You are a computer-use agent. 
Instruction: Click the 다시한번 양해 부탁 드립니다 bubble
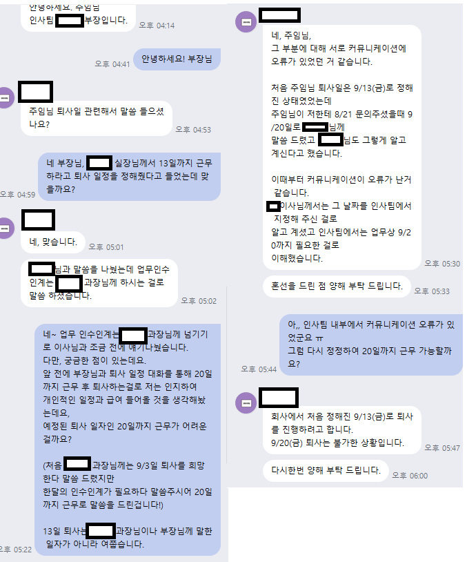326,471
